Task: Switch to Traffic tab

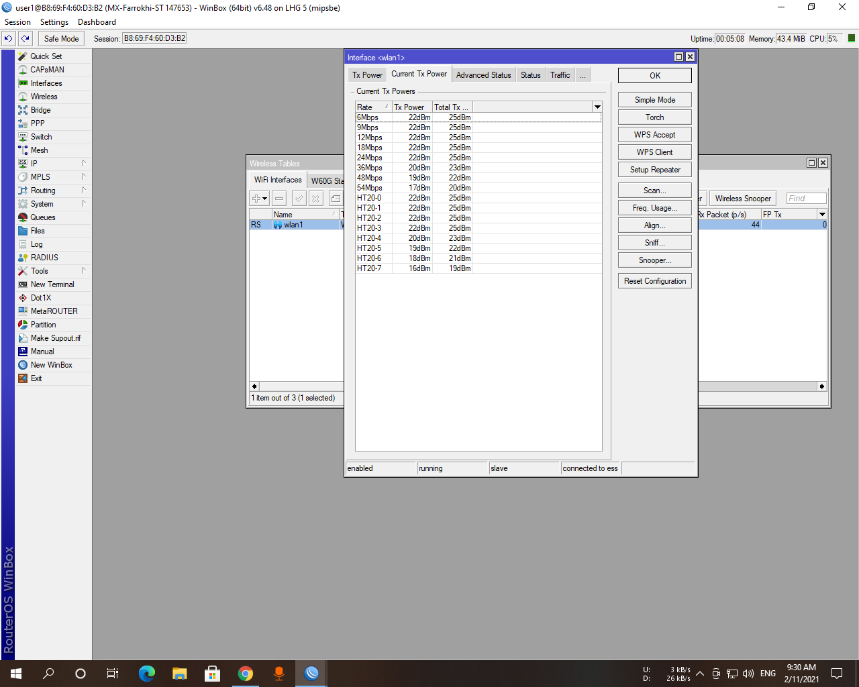Action: click(560, 75)
